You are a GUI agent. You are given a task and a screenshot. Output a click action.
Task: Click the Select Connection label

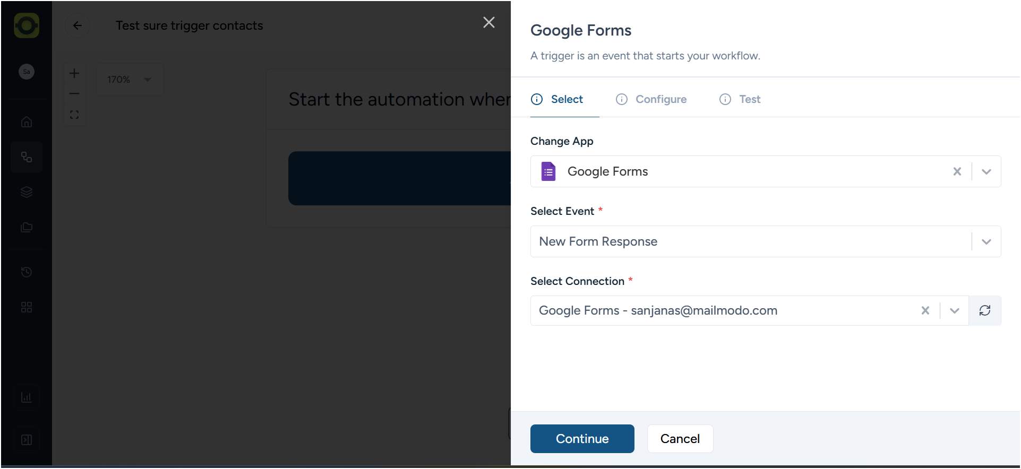pyautogui.click(x=577, y=281)
